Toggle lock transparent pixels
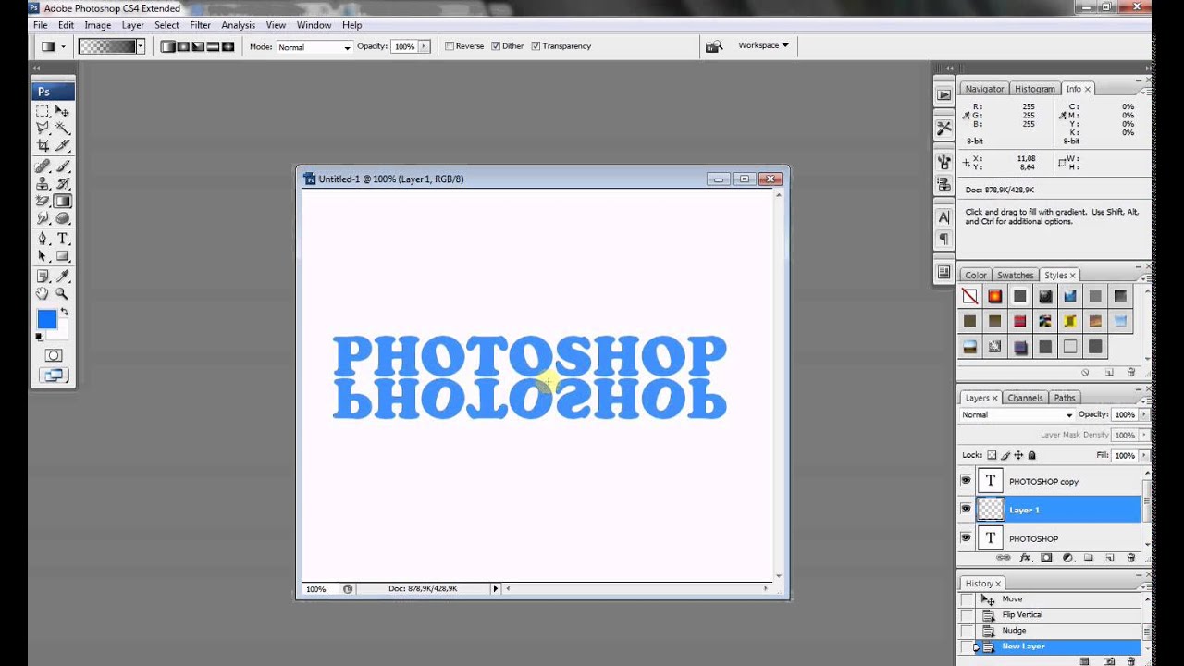 [x=993, y=455]
